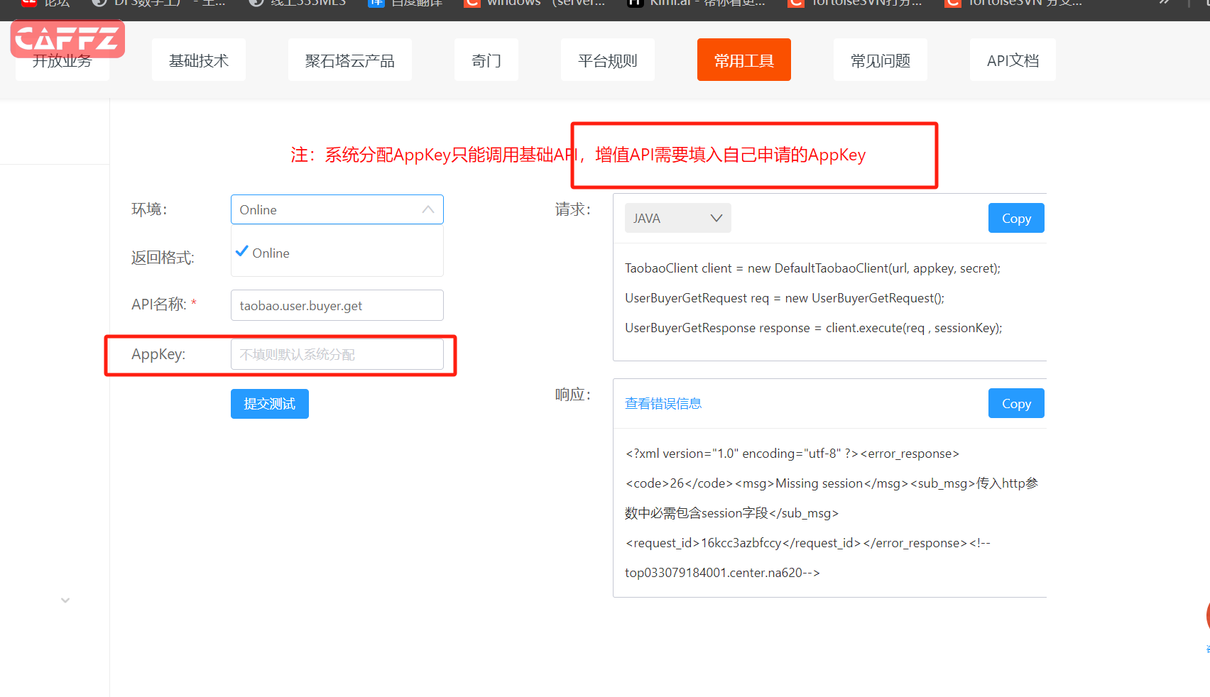Open the 常见问题 tab
The height and width of the screenshot is (697, 1210).
tap(880, 60)
